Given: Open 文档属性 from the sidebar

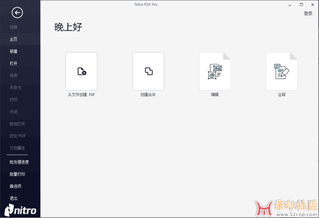Looking at the screenshot, I should click(17, 148).
